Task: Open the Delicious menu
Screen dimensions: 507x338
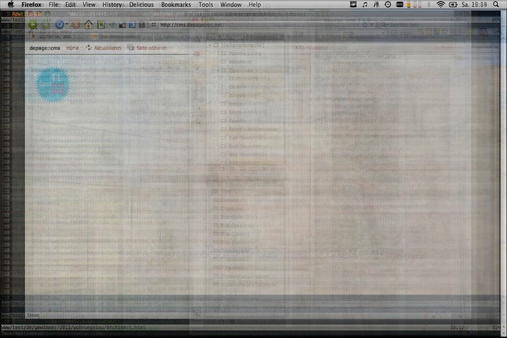Action: (x=141, y=4)
